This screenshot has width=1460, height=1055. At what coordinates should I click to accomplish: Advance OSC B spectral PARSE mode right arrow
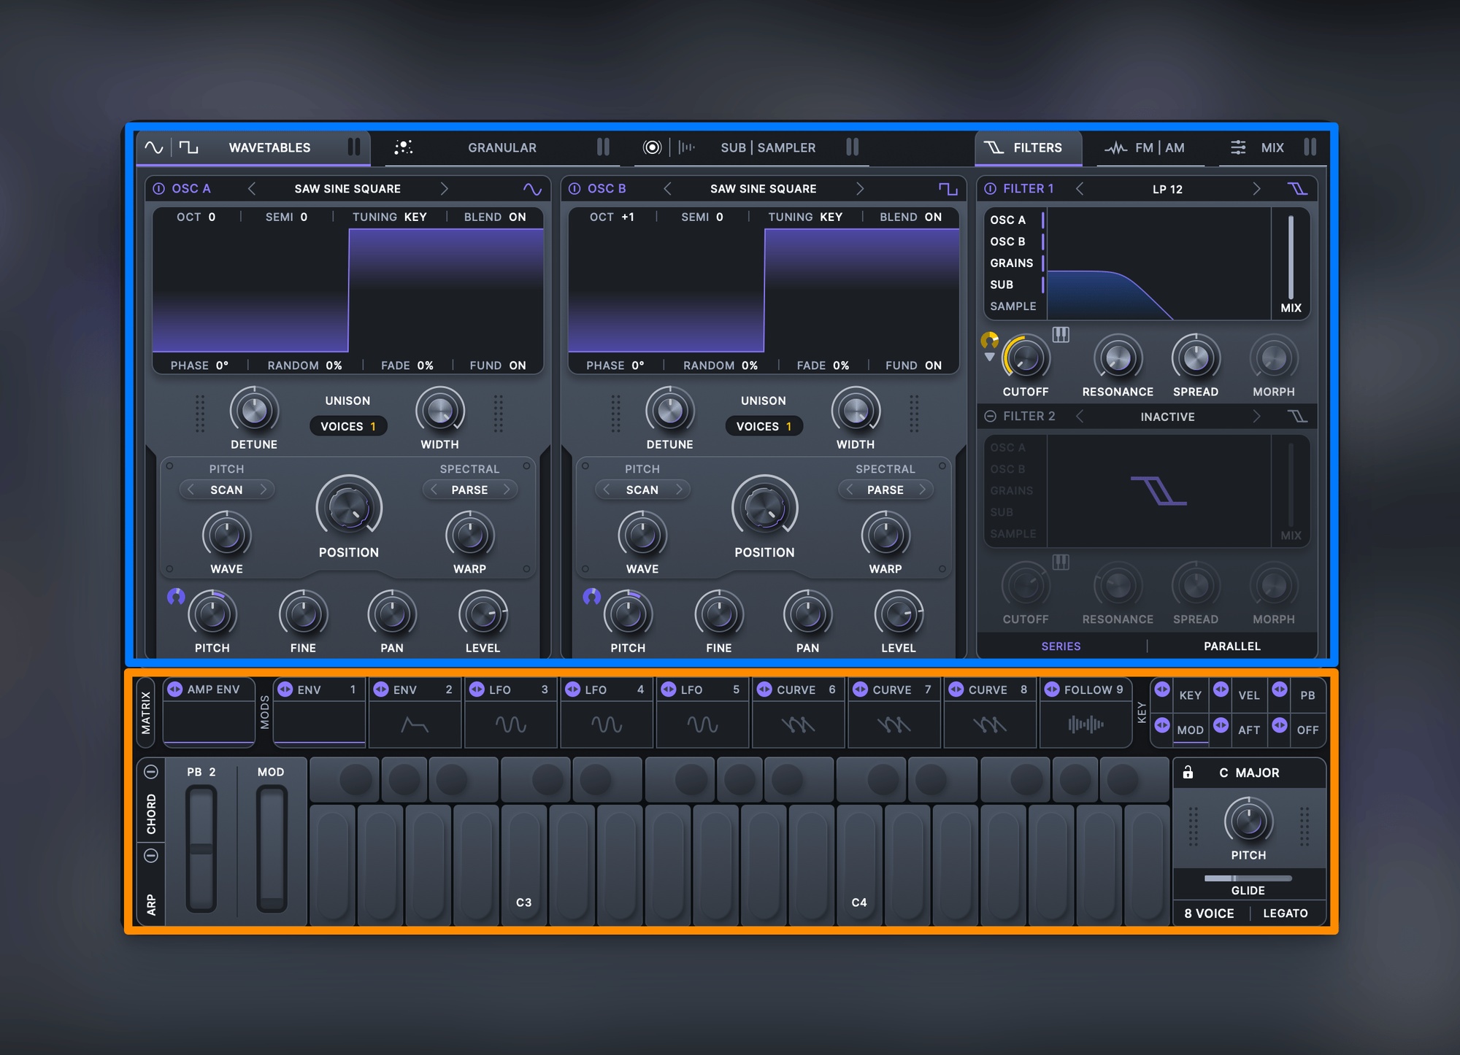(922, 490)
